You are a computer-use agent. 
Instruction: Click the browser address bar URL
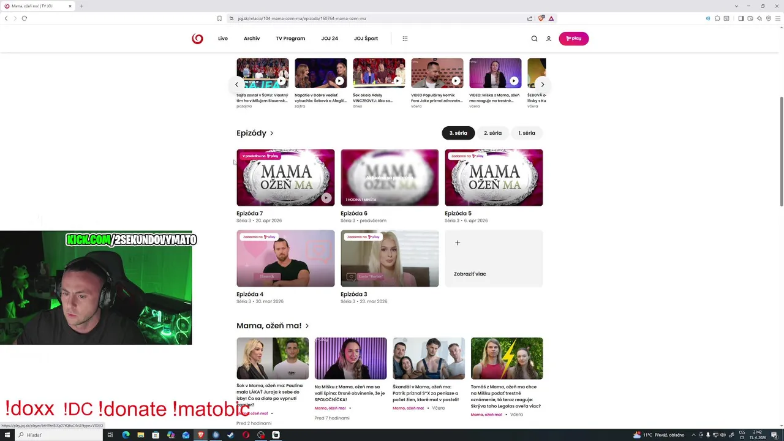[302, 18]
